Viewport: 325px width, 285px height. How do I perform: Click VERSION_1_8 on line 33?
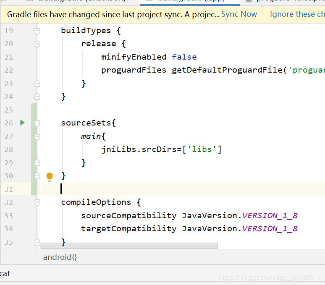(270, 216)
